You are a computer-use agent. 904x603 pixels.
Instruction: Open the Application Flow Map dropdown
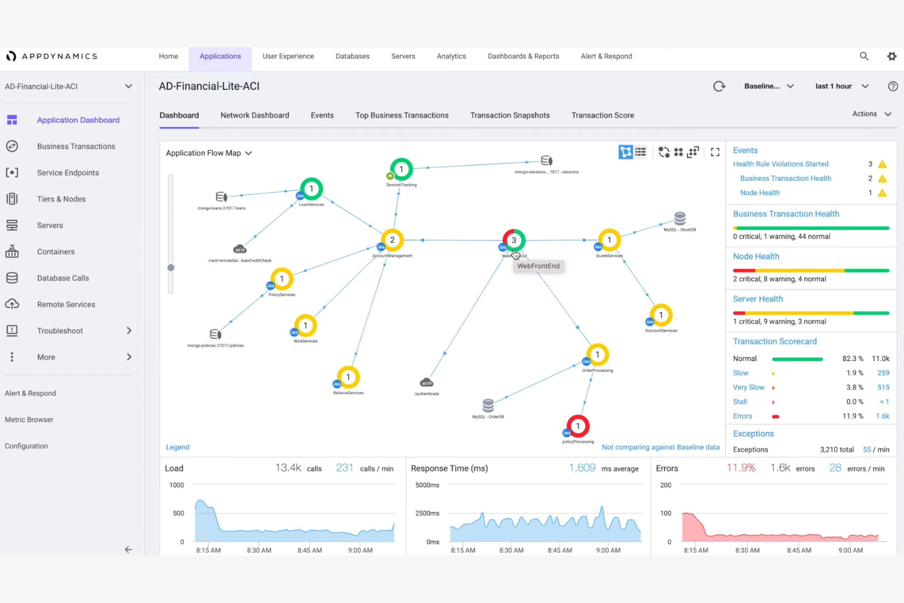209,153
